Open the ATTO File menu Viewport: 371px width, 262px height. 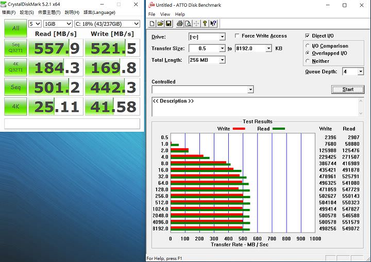(x=151, y=14)
